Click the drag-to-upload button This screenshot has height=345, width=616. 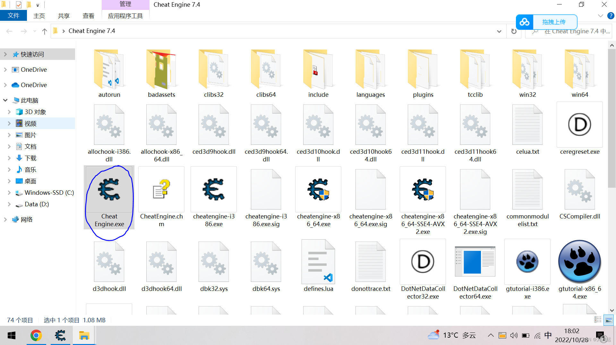click(x=554, y=22)
